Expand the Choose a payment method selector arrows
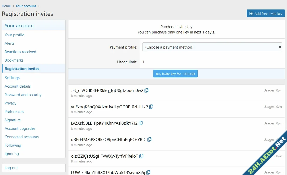287x175 pixels. [x=280, y=47]
